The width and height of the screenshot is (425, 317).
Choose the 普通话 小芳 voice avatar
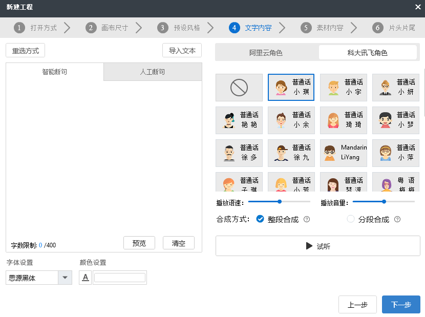point(291,182)
